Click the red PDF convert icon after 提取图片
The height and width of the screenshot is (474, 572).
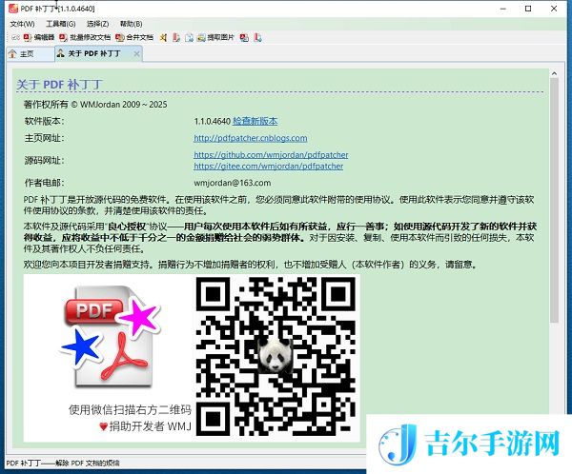pos(244,37)
